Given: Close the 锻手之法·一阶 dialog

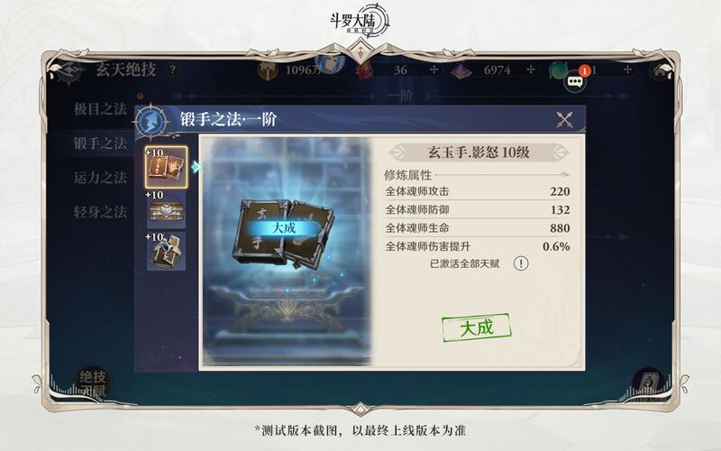Looking at the screenshot, I should [564, 120].
